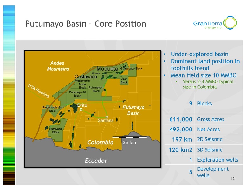Click the 'Costayaco' field label
This screenshot has width=246, height=190.
coord(86,77)
